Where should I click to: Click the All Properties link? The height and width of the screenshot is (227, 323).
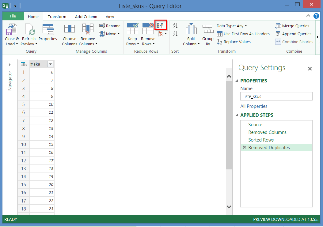[254, 106]
